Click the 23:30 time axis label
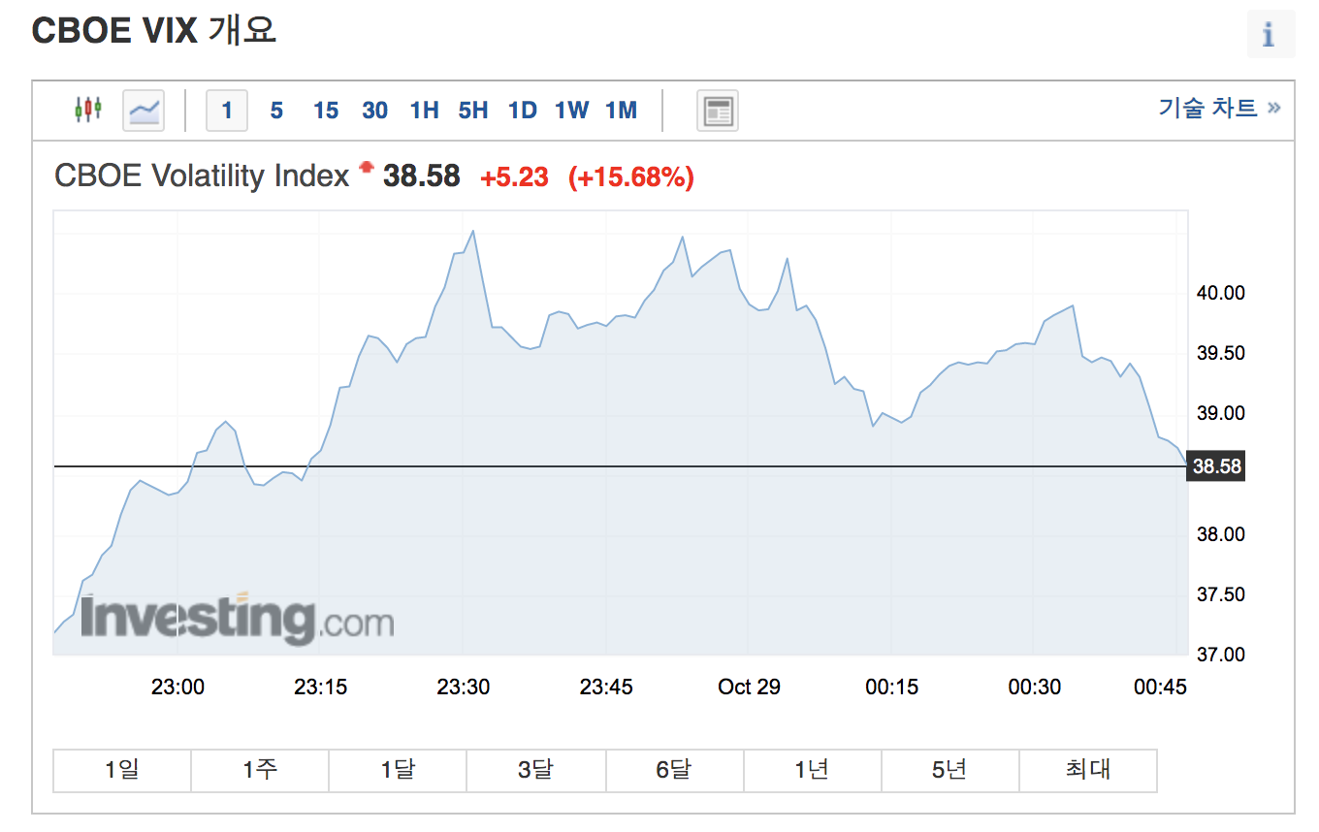 [x=464, y=687]
